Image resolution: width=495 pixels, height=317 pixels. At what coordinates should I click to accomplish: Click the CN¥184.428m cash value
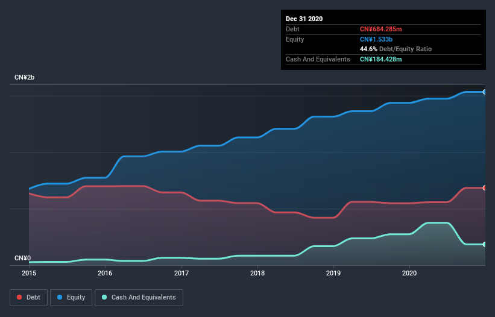click(380, 59)
